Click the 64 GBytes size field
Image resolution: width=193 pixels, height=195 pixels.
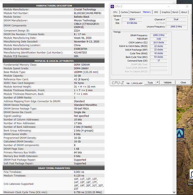click(x=132, y=23)
